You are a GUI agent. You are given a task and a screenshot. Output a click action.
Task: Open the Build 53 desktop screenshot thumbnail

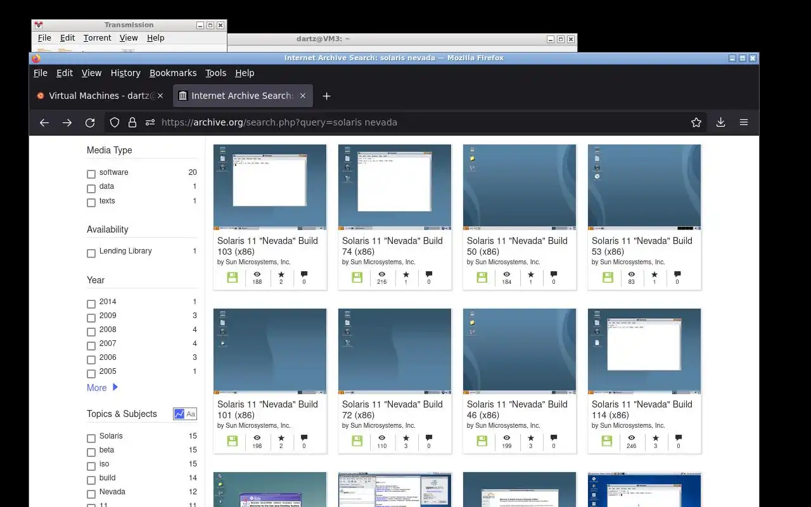(644, 187)
